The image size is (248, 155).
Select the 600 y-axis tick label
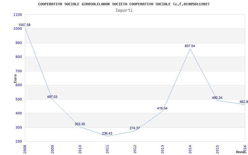click(x=19, y=85)
